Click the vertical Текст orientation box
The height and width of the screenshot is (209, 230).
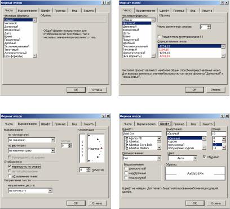pyautogui.click(x=82, y=148)
